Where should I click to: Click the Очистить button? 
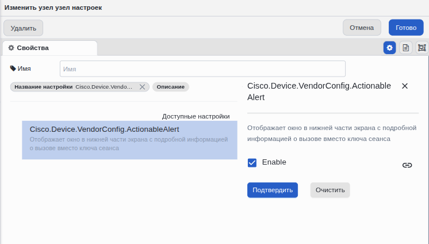330,190
